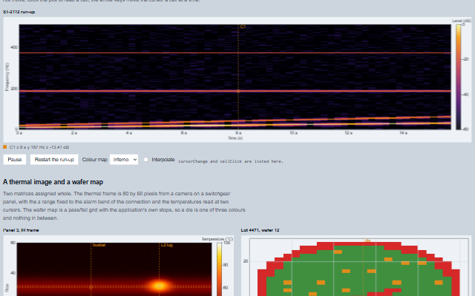Click the C1 cursor label on spectrogram

click(243, 27)
